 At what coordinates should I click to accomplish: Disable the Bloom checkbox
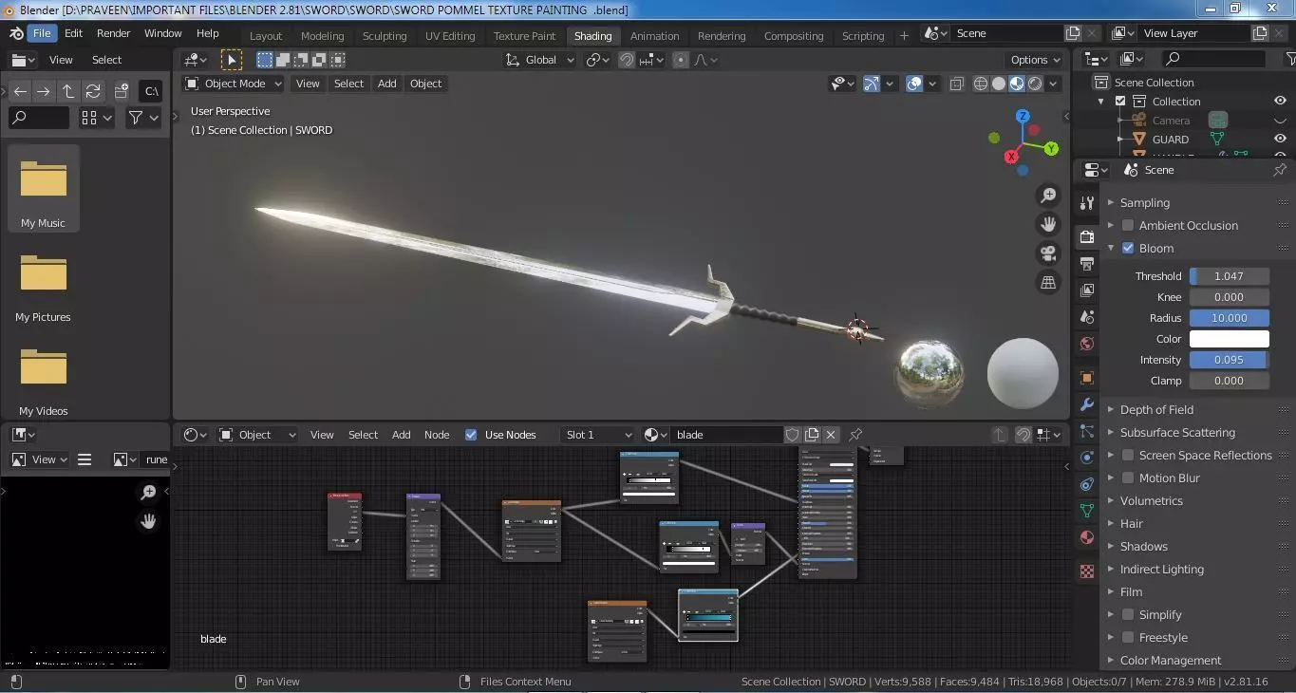click(x=1128, y=249)
